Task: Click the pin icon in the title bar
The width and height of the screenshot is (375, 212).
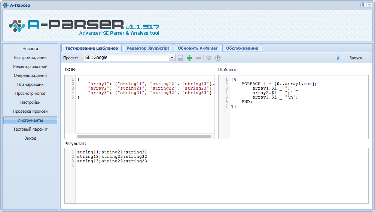Action: 363,5
